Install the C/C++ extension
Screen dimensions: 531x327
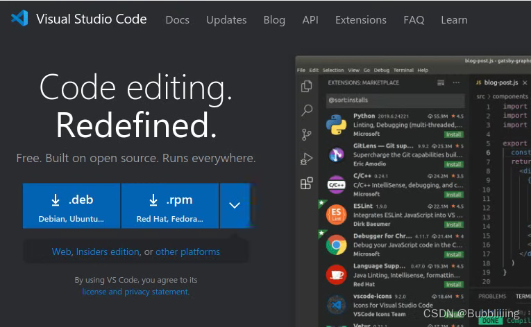click(453, 195)
